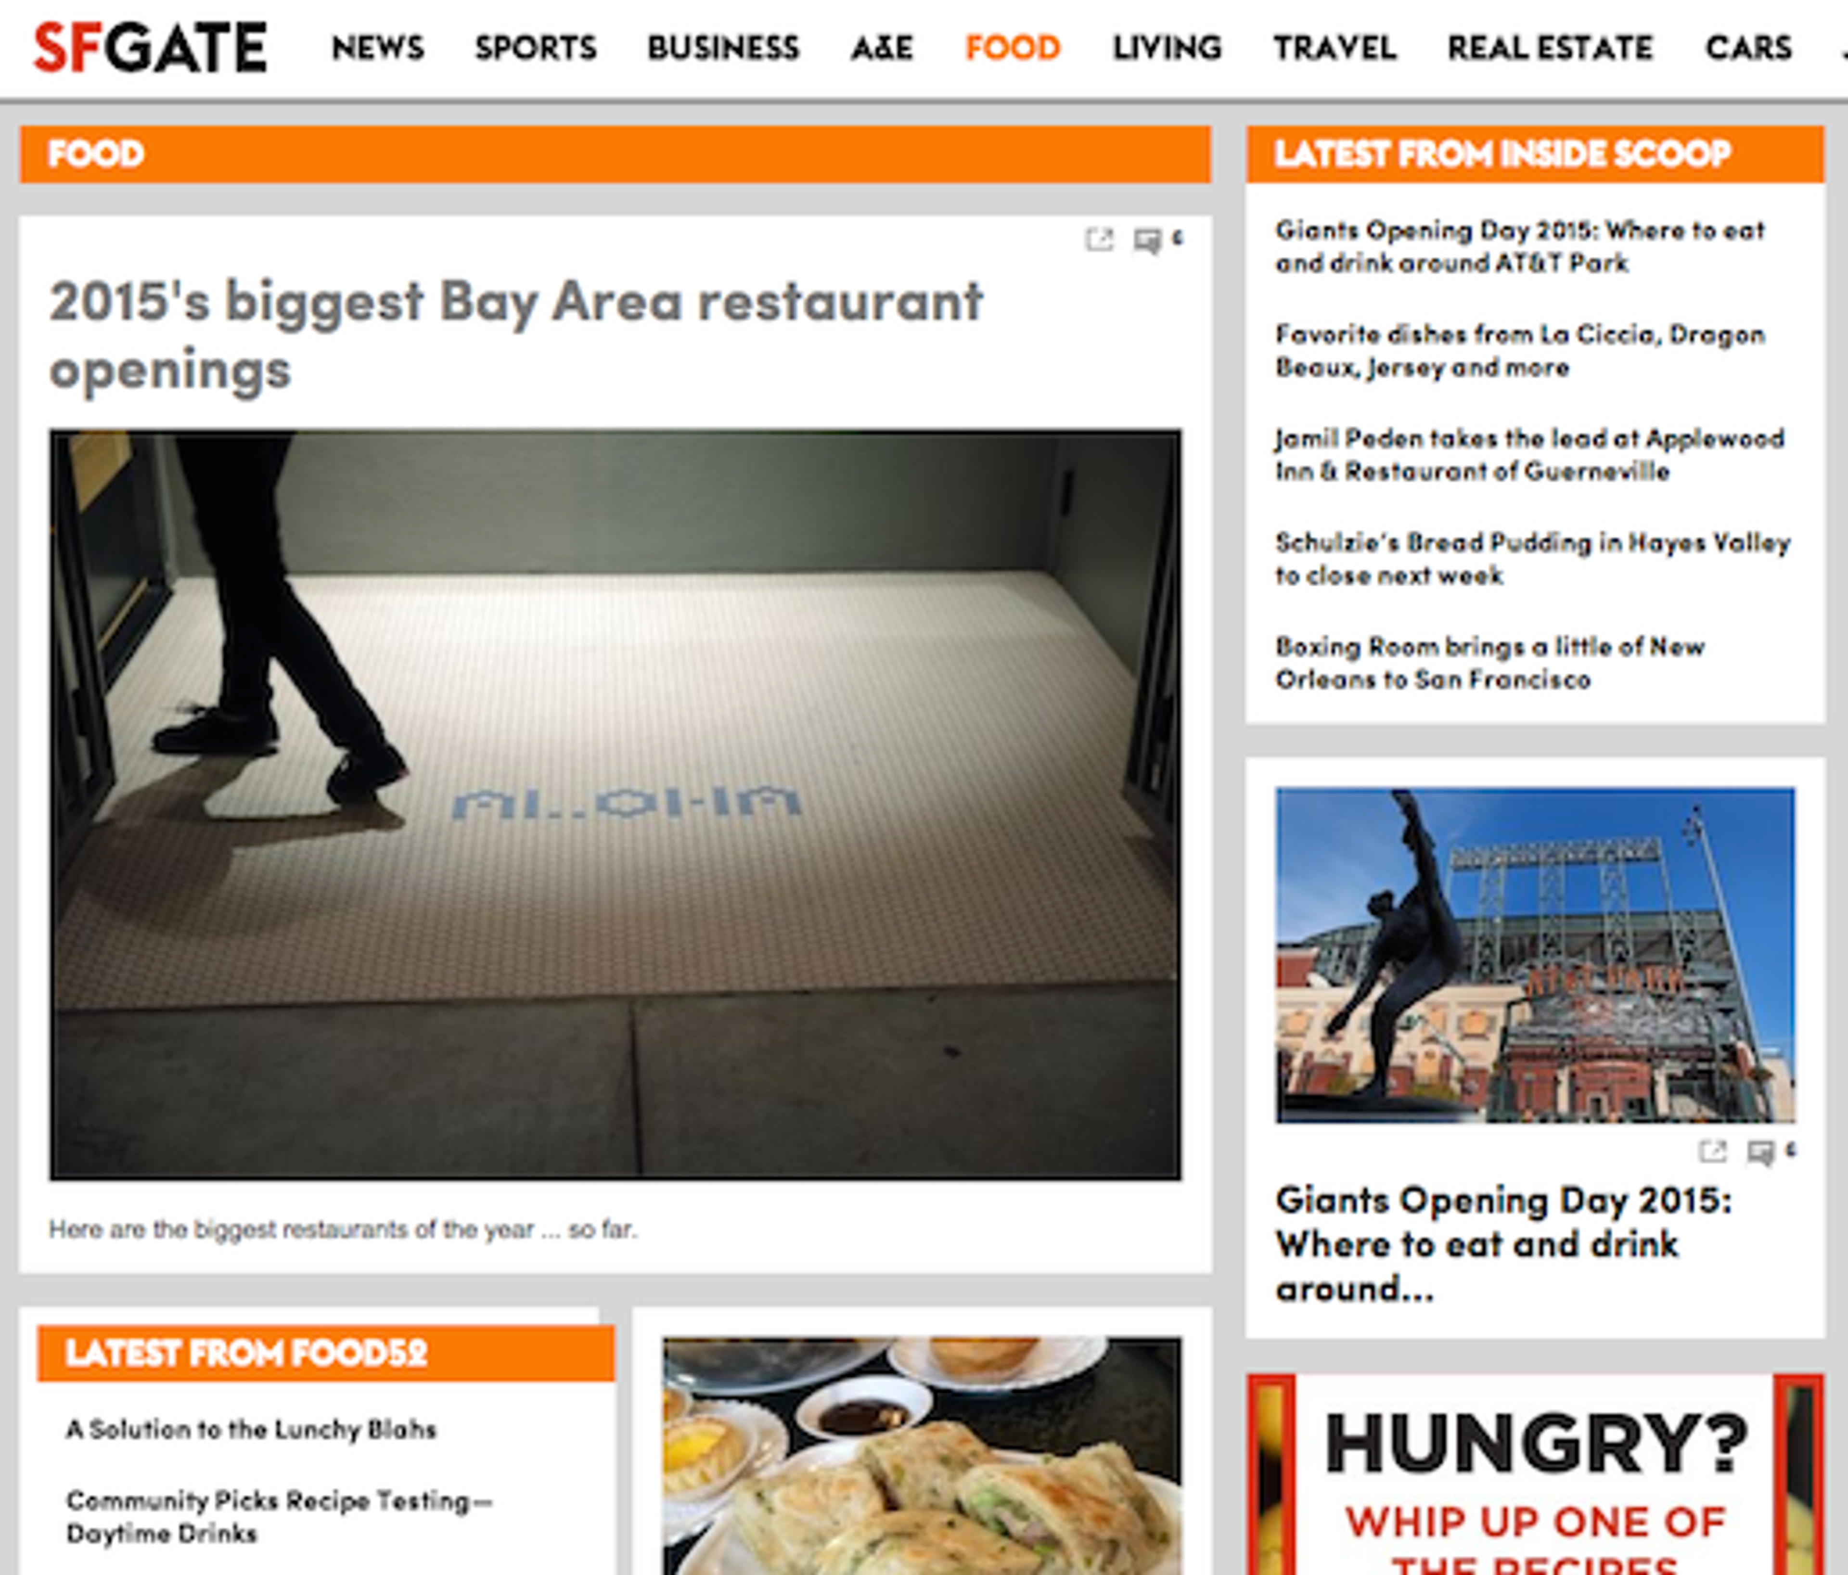1848x1575 pixels.
Task: Click the share icon above the main headline
Action: 1099,240
